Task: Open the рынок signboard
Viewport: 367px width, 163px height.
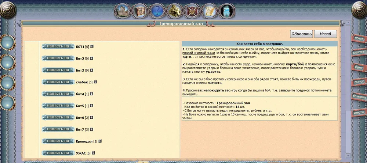Action: pyautogui.click(x=359, y=82)
